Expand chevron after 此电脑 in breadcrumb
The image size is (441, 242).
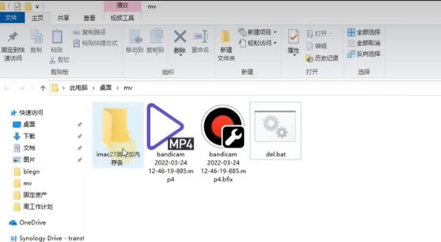[93, 88]
